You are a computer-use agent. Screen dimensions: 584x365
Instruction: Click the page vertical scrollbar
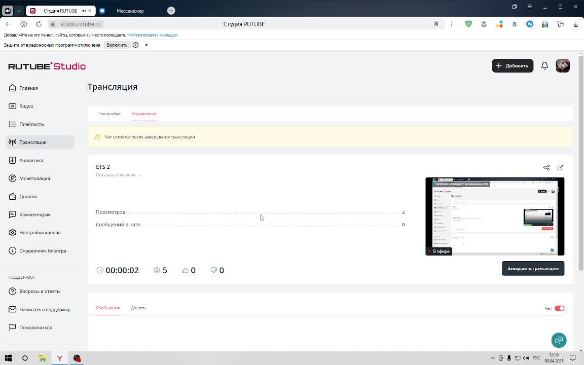pos(580,163)
